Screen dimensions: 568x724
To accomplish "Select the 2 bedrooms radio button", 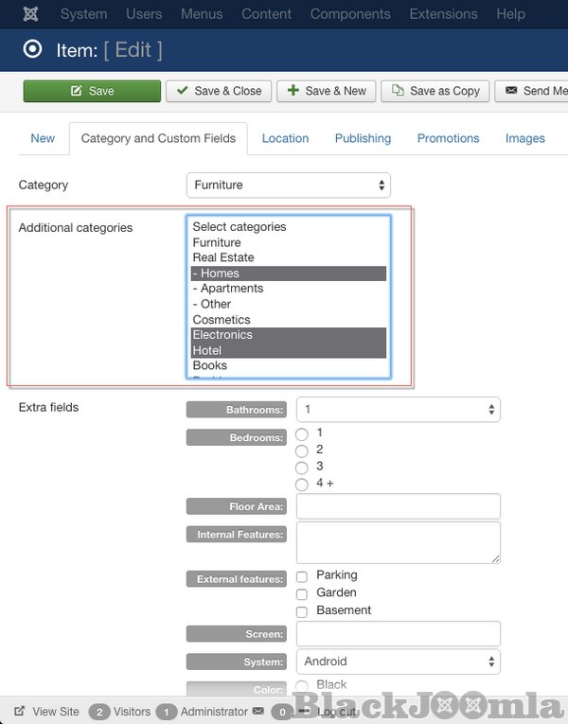I will pyautogui.click(x=302, y=450).
